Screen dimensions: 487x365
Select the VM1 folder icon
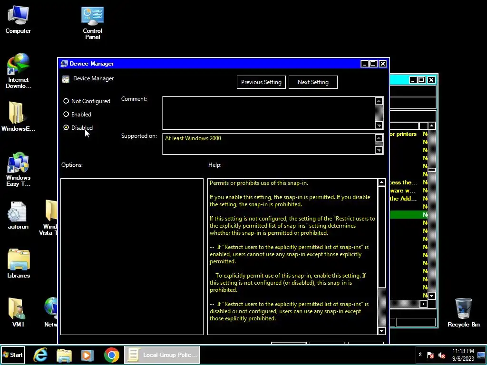point(18,312)
